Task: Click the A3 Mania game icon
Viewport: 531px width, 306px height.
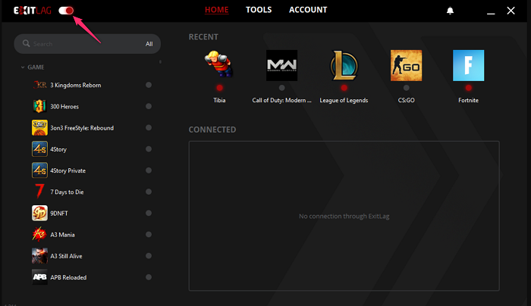Action: tap(39, 234)
